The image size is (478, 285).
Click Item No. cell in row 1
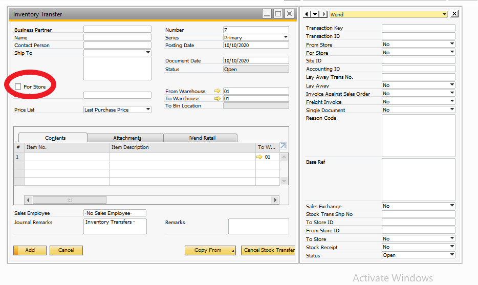67,157
